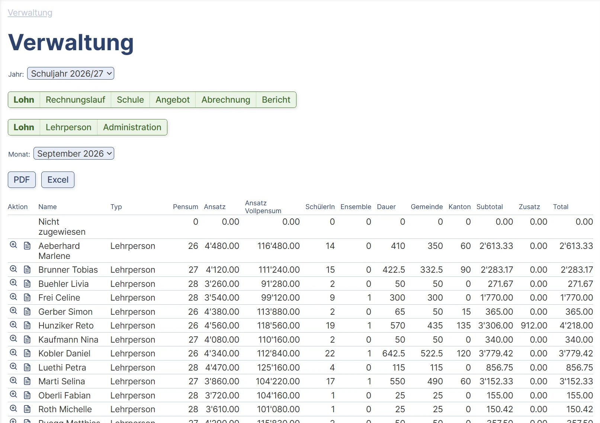This screenshot has height=423, width=600.
Task: Go to the Abrechnung tab
Action: tap(226, 100)
